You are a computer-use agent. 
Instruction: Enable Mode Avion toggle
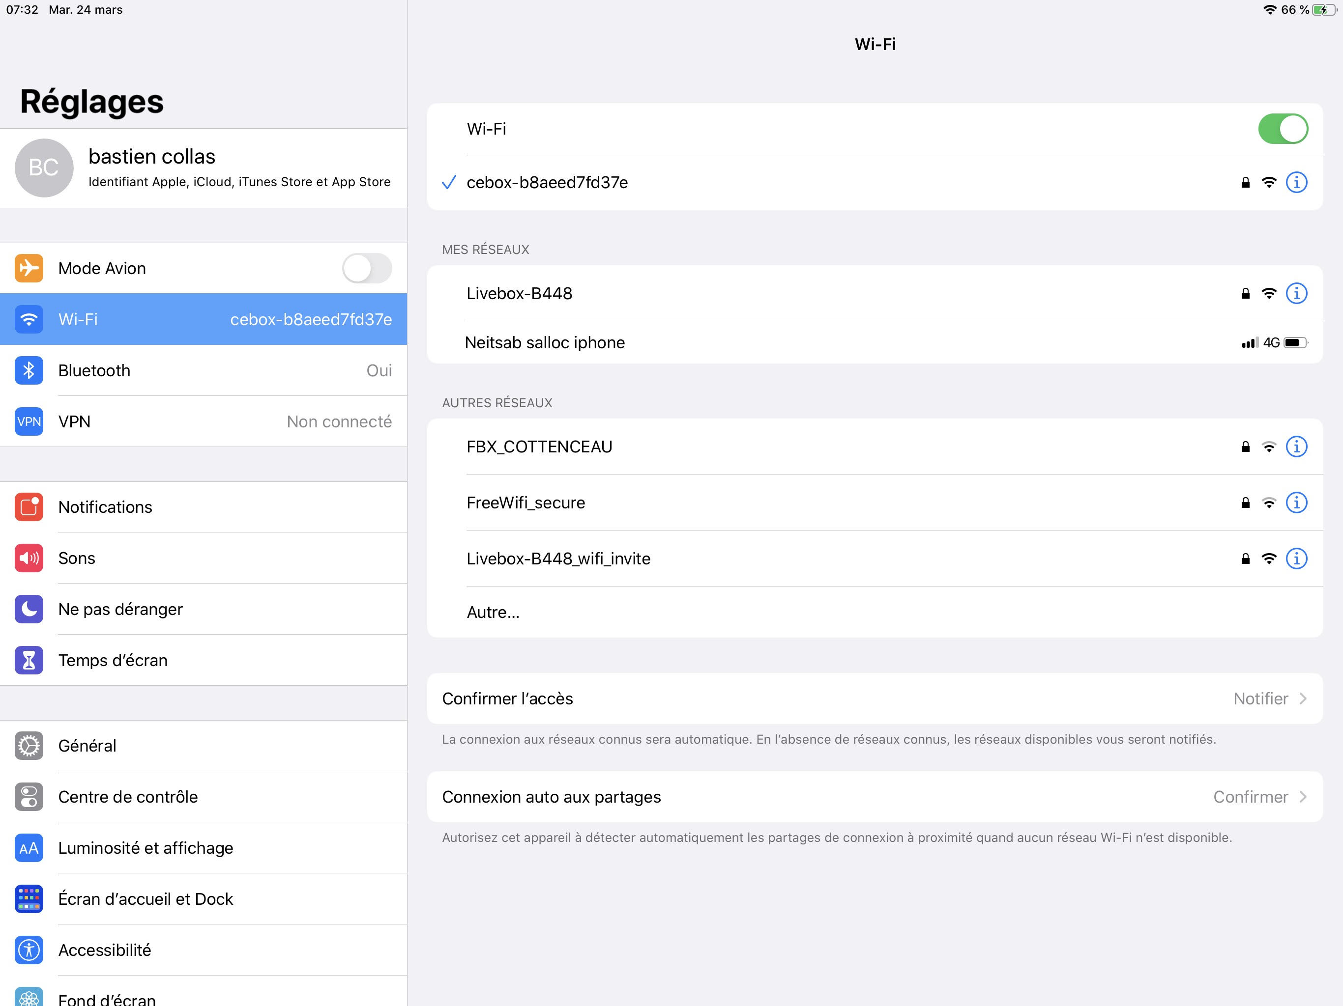367,268
